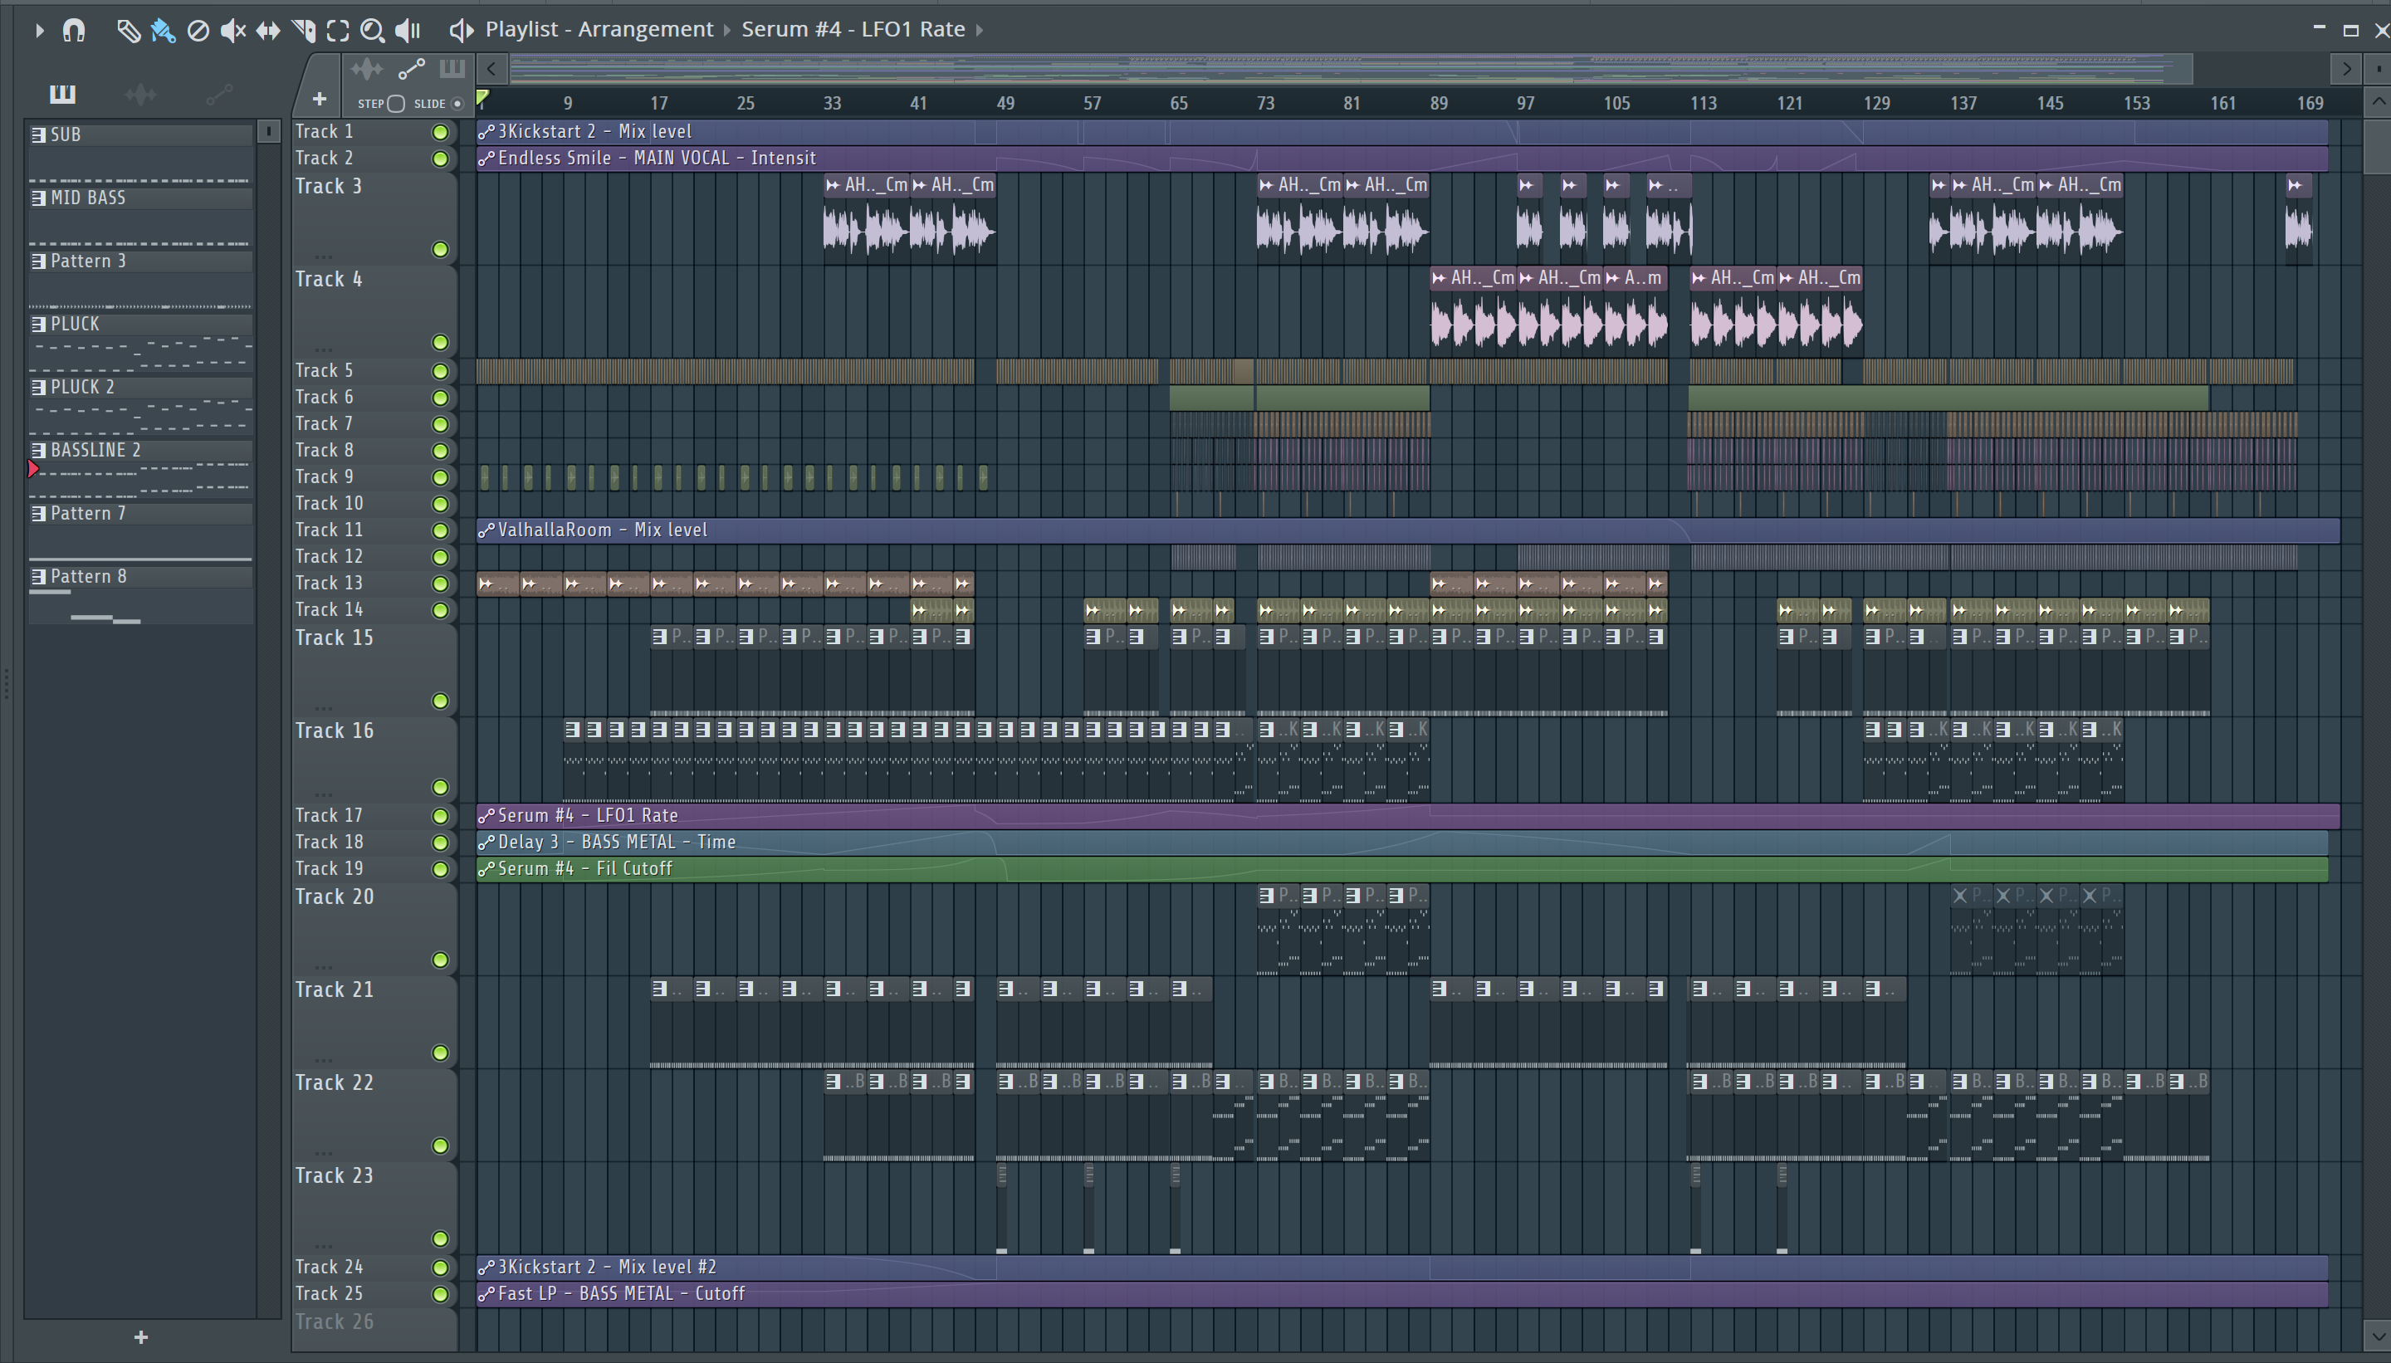The height and width of the screenshot is (1363, 2391).
Task: Select the Slice blade tool
Action: [x=303, y=31]
